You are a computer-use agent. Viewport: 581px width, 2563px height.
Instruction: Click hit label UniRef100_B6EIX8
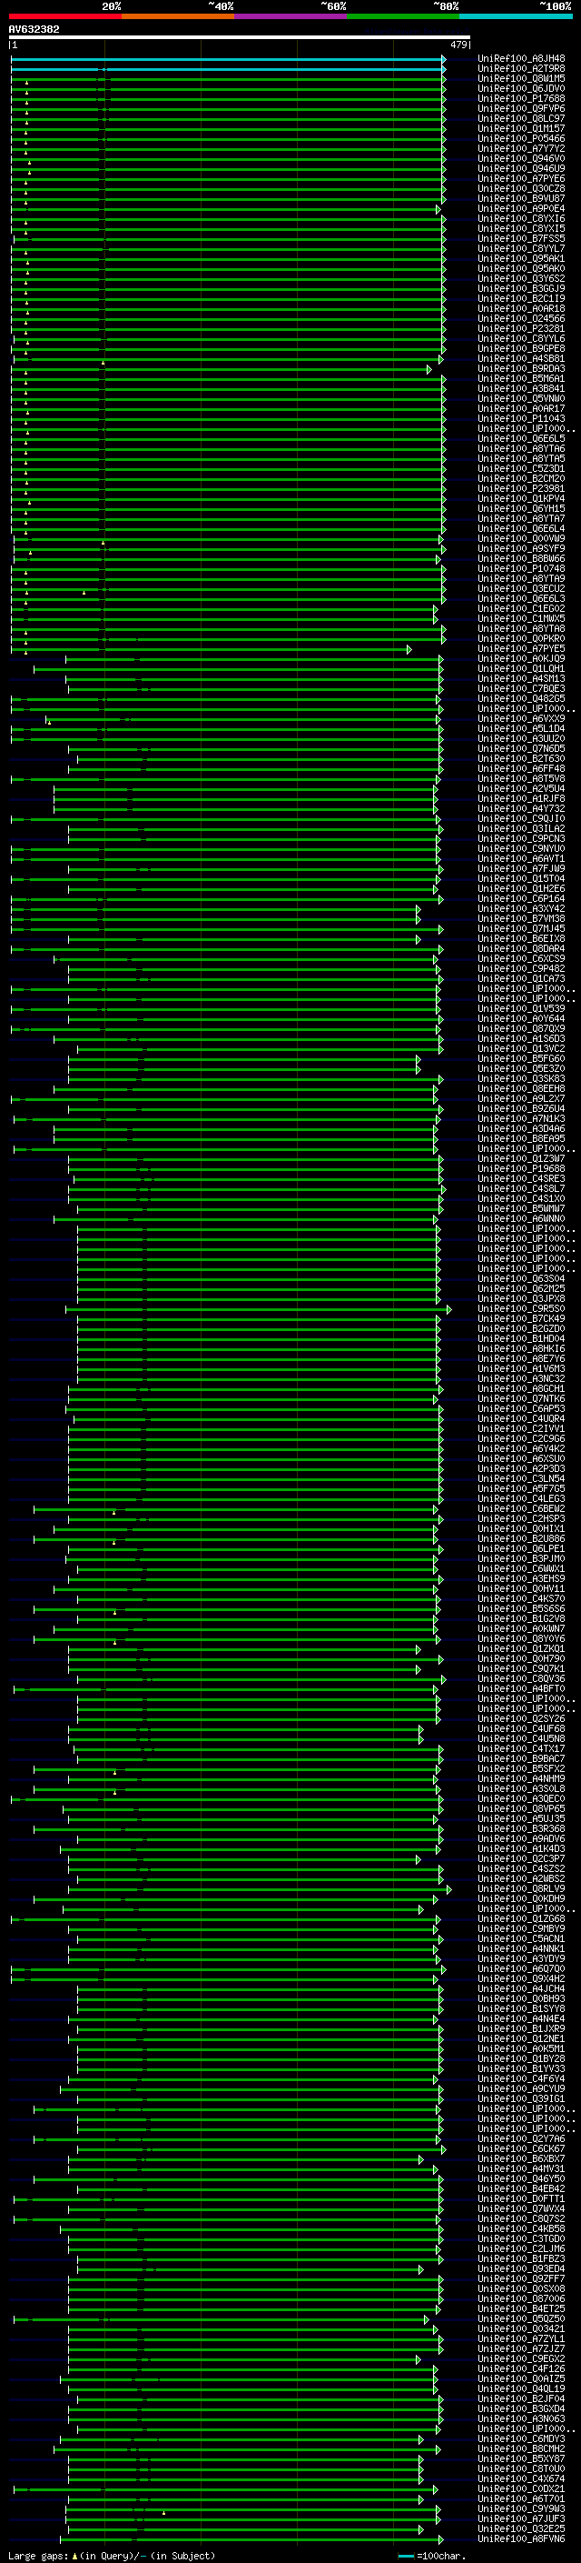click(521, 939)
